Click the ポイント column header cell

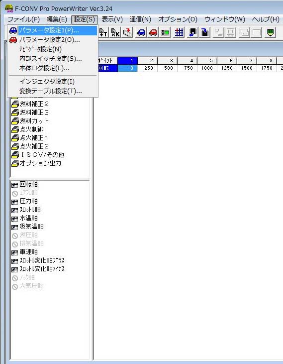[x=107, y=61]
